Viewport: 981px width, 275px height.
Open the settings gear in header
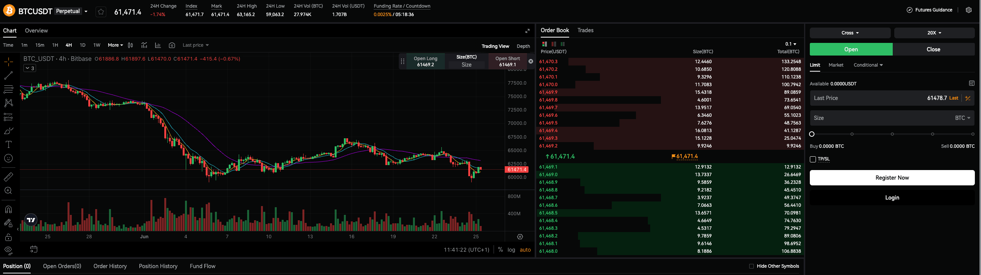[969, 10]
